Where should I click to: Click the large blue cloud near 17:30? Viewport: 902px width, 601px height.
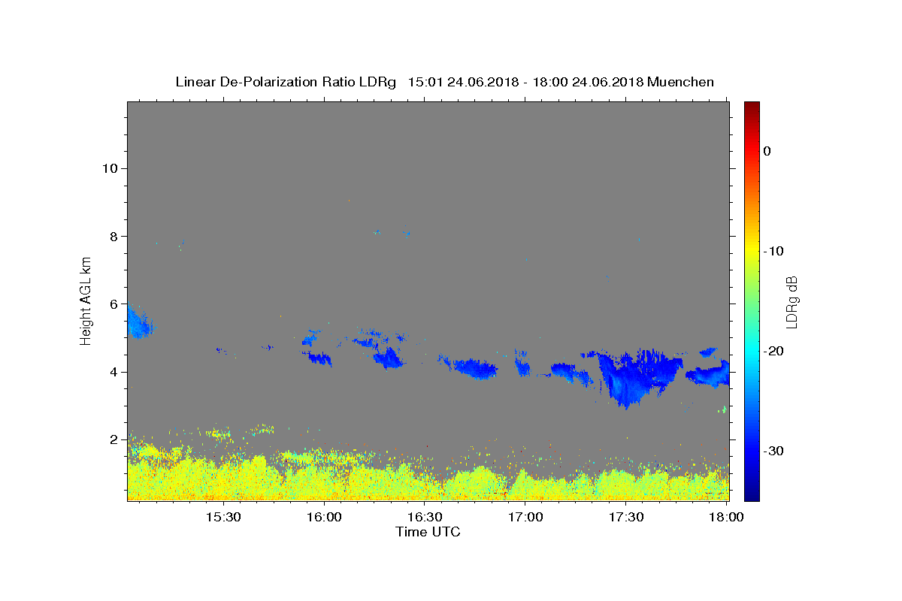pos(635,377)
